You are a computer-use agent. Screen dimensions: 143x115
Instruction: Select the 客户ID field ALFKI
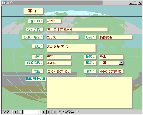pos(54,21)
